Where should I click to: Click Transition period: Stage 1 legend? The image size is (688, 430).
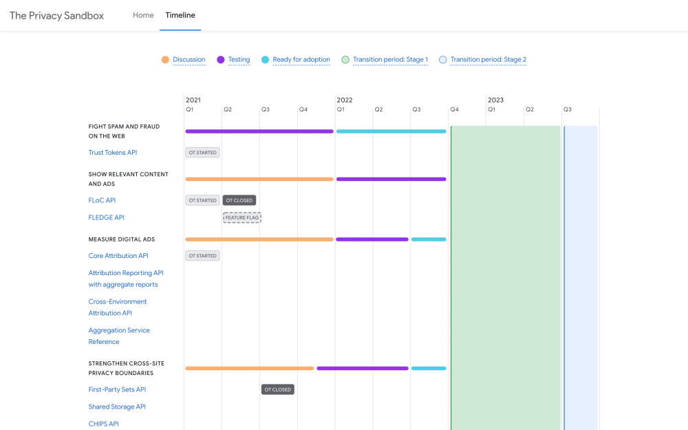390,60
